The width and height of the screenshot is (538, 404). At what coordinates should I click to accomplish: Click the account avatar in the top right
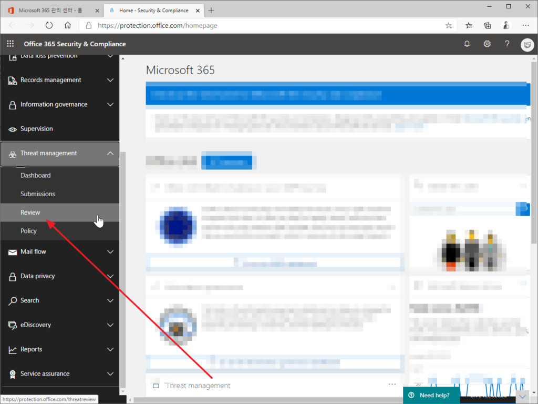click(527, 45)
